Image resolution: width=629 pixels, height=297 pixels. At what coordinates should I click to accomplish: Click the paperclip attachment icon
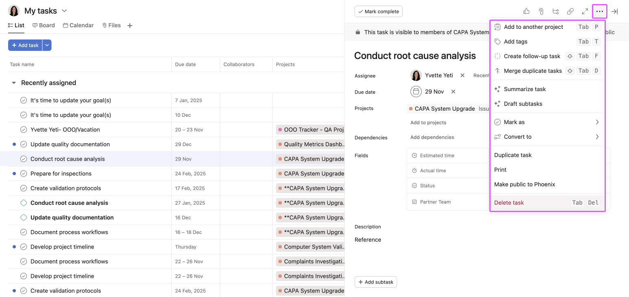[x=541, y=11]
